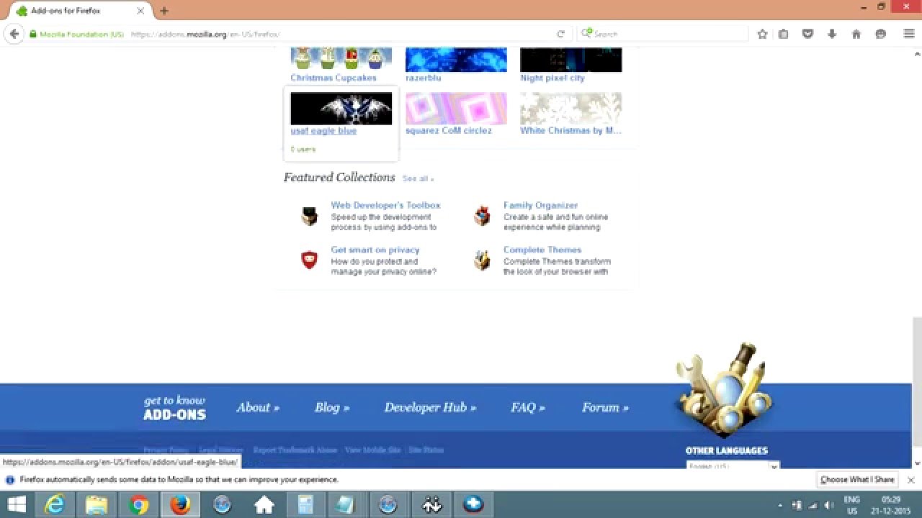
Task: Open the Complete Themes collection link
Action: click(x=542, y=250)
